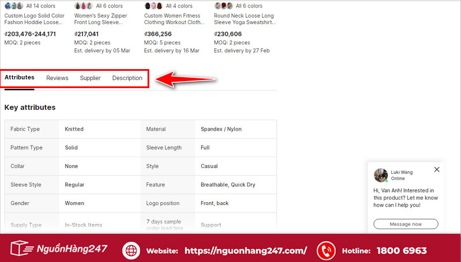Screen dimensions: 461x262
Task: Open Custom Women Fitness Clothing product
Action: 174,19
